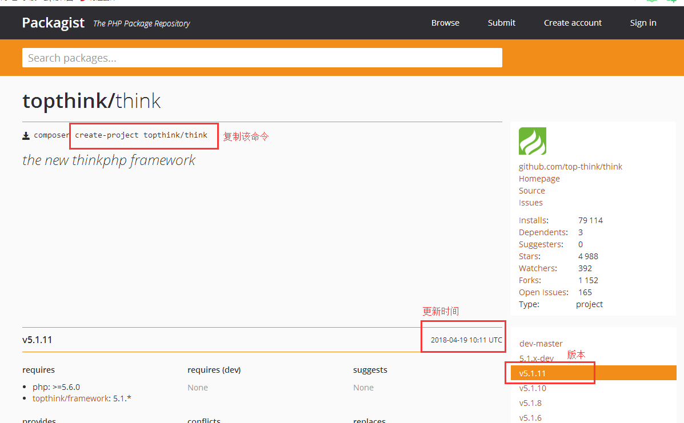Select the 5.1.x-dev version
Image resolution: width=684 pixels, height=423 pixels.
pos(536,358)
